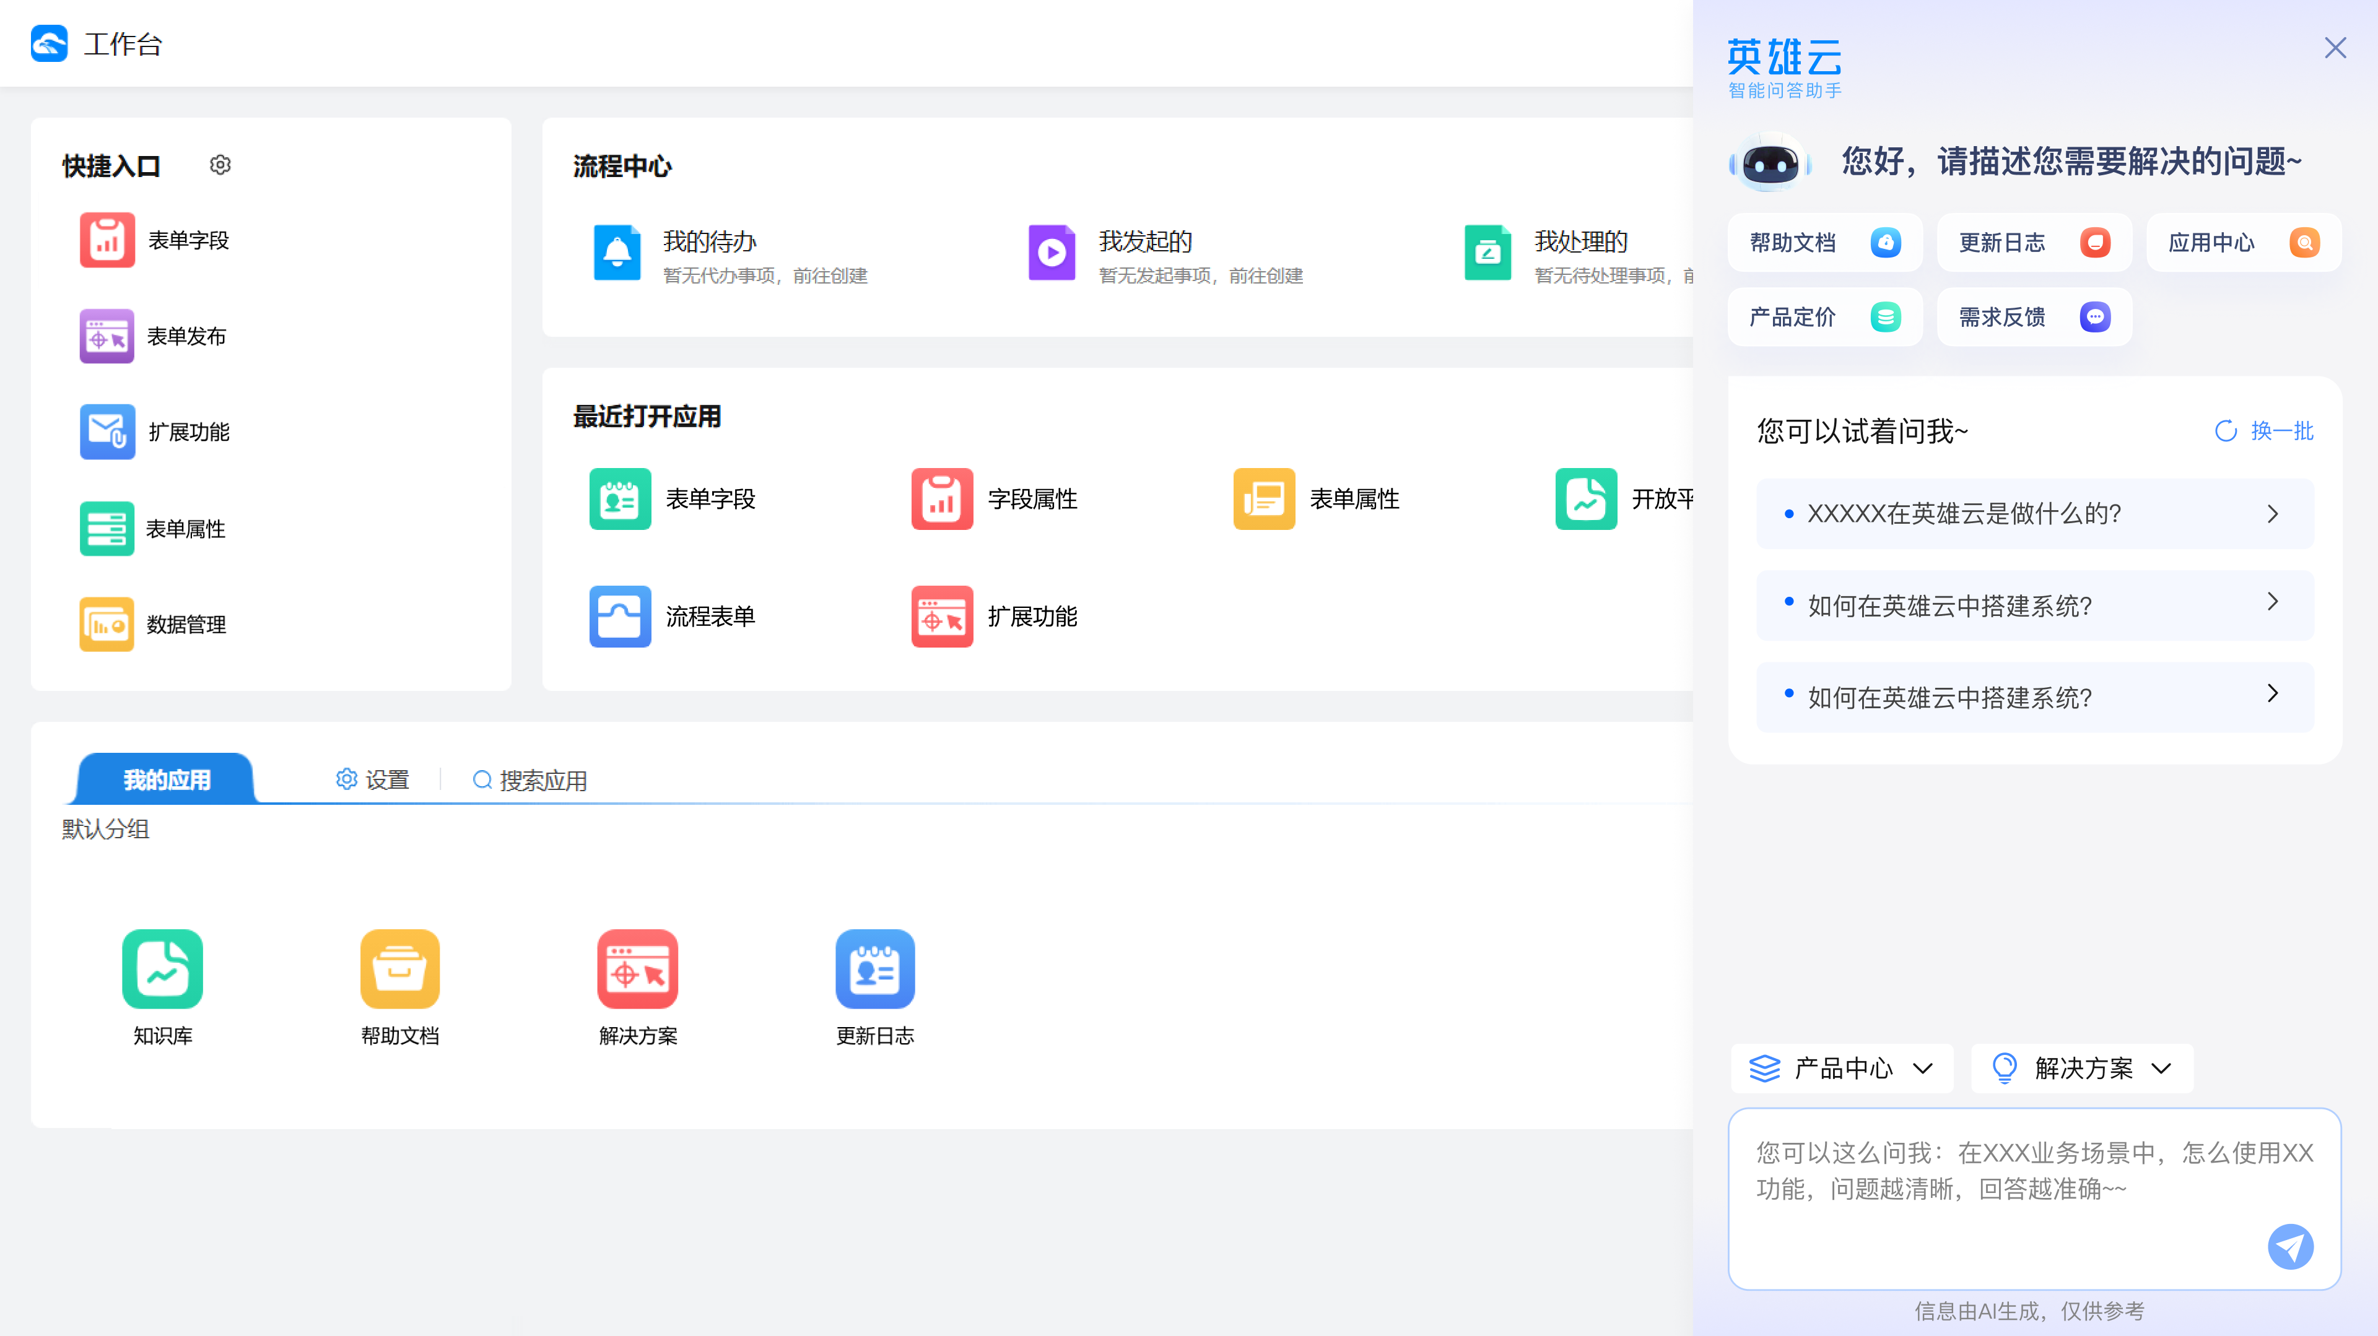Open 表单属性 green icon in 快捷入口
Viewport: 2378px width, 1336px height.
107,529
